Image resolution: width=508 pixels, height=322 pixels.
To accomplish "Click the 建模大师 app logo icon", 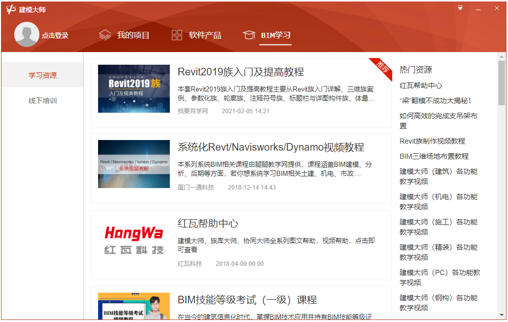I will click(11, 10).
